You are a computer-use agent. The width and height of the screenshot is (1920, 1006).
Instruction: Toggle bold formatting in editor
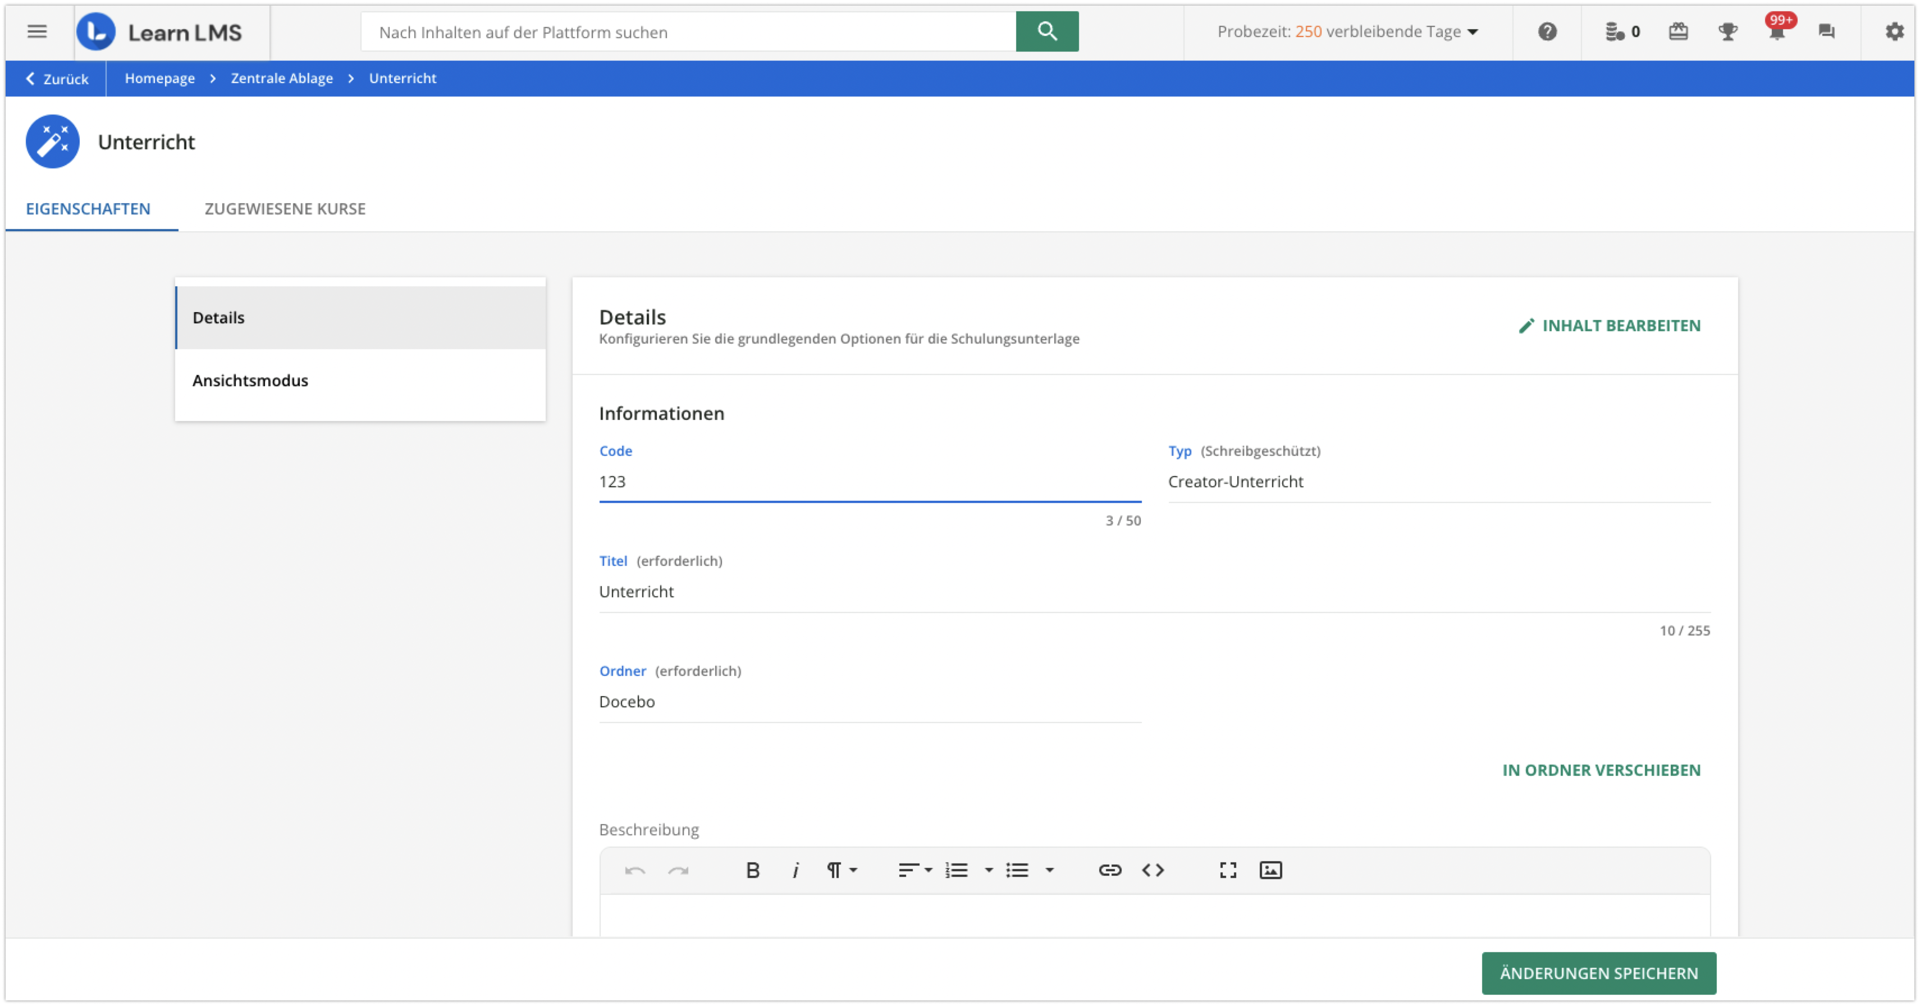(x=752, y=870)
